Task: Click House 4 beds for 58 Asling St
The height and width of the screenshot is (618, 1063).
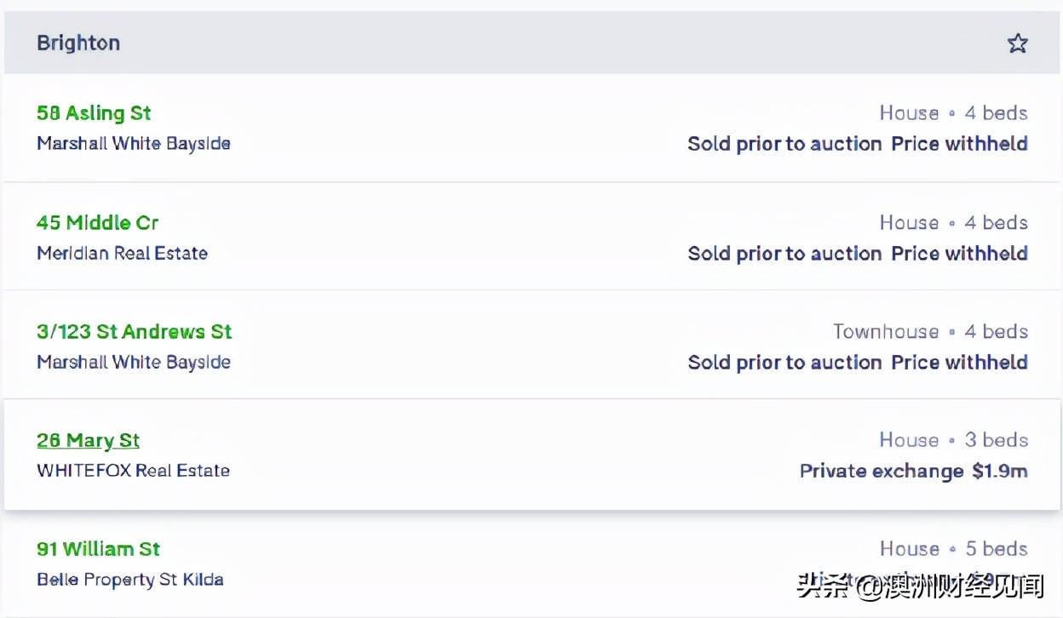Action: pyautogui.click(x=953, y=113)
